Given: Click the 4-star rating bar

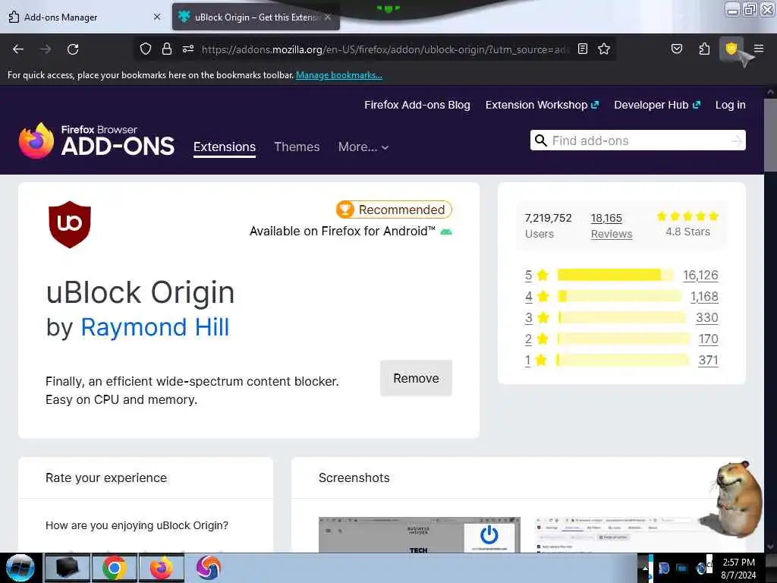Looking at the screenshot, I should click(x=619, y=296).
